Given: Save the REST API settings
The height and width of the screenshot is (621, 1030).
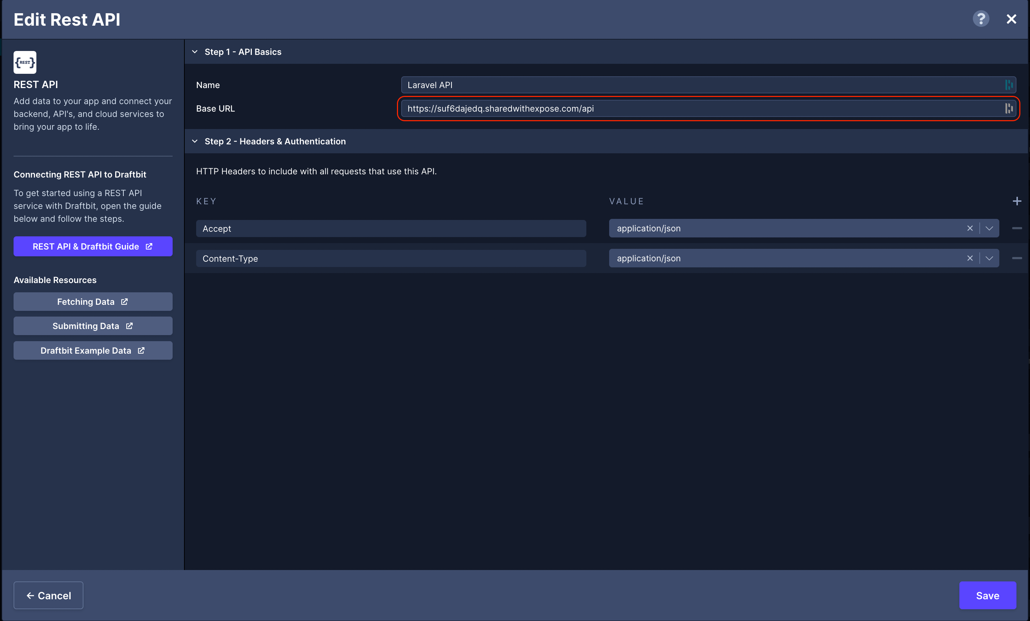Looking at the screenshot, I should pyautogui.click(x=987, y=595).
